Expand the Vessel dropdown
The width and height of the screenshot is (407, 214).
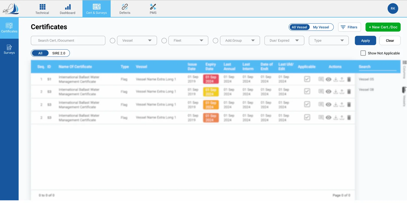pos(137,41)
